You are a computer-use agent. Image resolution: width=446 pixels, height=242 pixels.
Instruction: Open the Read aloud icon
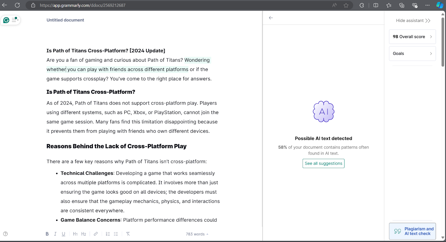pos(334,5)
